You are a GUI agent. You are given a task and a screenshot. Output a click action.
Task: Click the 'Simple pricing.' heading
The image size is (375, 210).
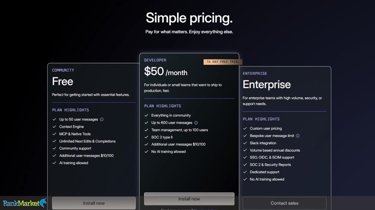coord(189,18)
